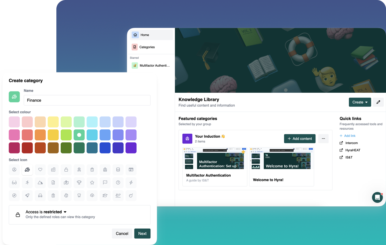
Task: Open the Intercom chat bubble
Action: [x=377, y=198]
